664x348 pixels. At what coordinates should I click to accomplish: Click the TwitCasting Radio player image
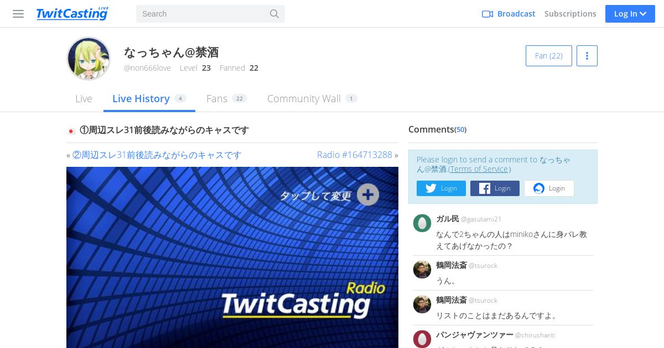232,257
